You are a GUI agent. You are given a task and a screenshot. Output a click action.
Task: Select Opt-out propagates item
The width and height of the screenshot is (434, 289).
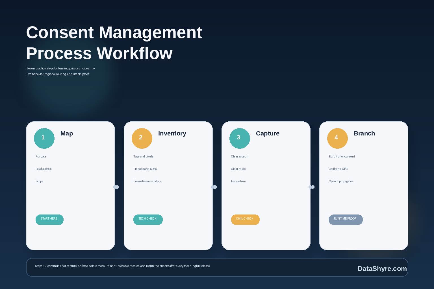(341, 181)
